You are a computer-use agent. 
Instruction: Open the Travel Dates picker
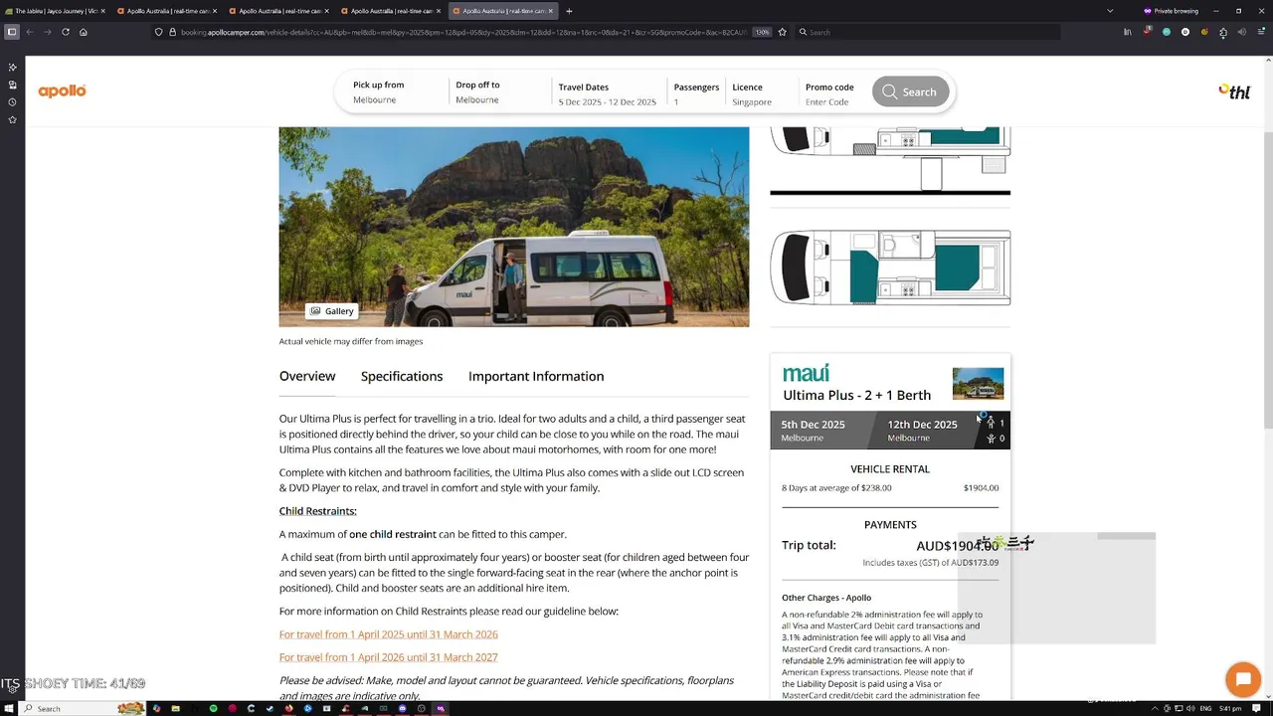click(x=607, y=93)
